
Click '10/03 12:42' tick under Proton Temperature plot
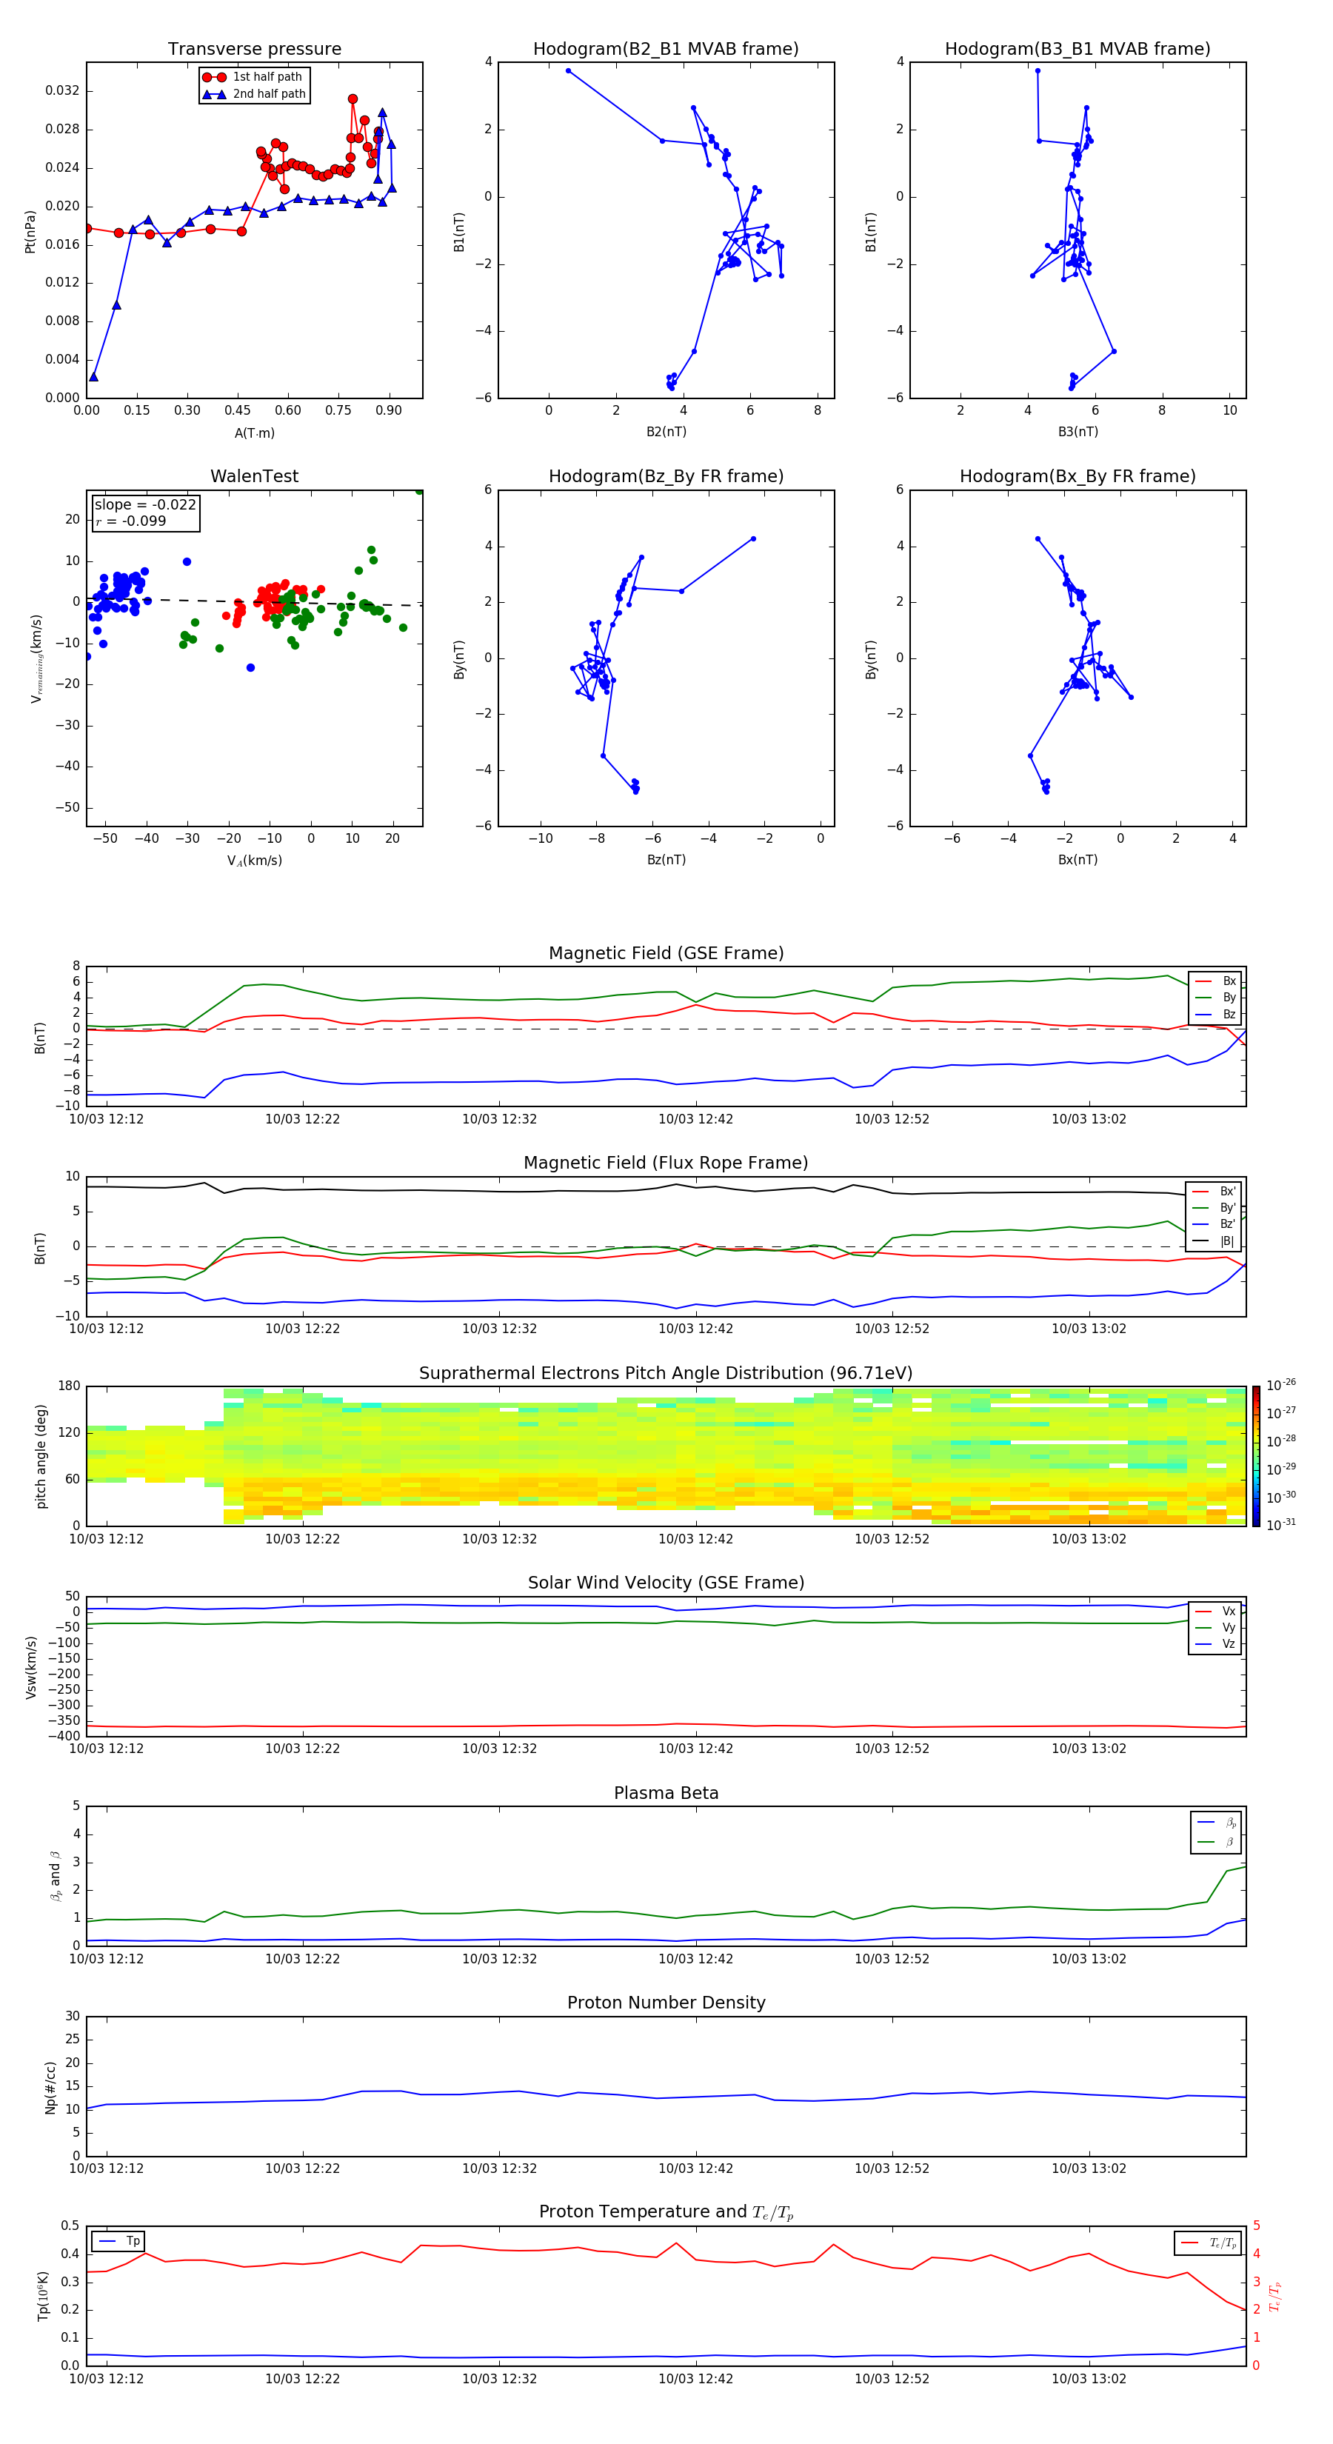coord(695,2379)
